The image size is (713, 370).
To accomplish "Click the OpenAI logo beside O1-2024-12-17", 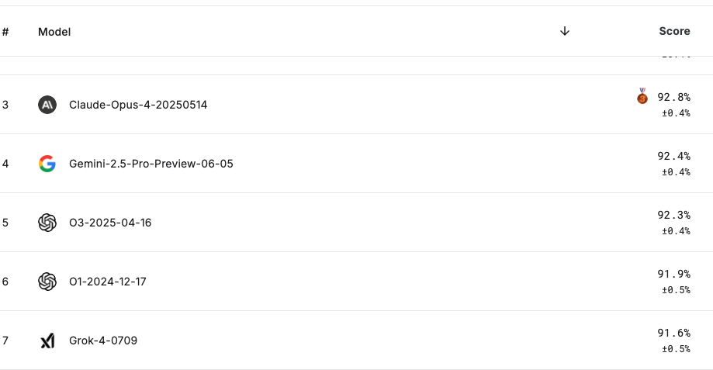I will tap(47, 282).
